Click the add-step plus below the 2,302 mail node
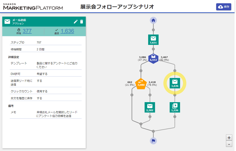Image resolution: width=236 pixels, height=151 pixels. click(150, 117)
